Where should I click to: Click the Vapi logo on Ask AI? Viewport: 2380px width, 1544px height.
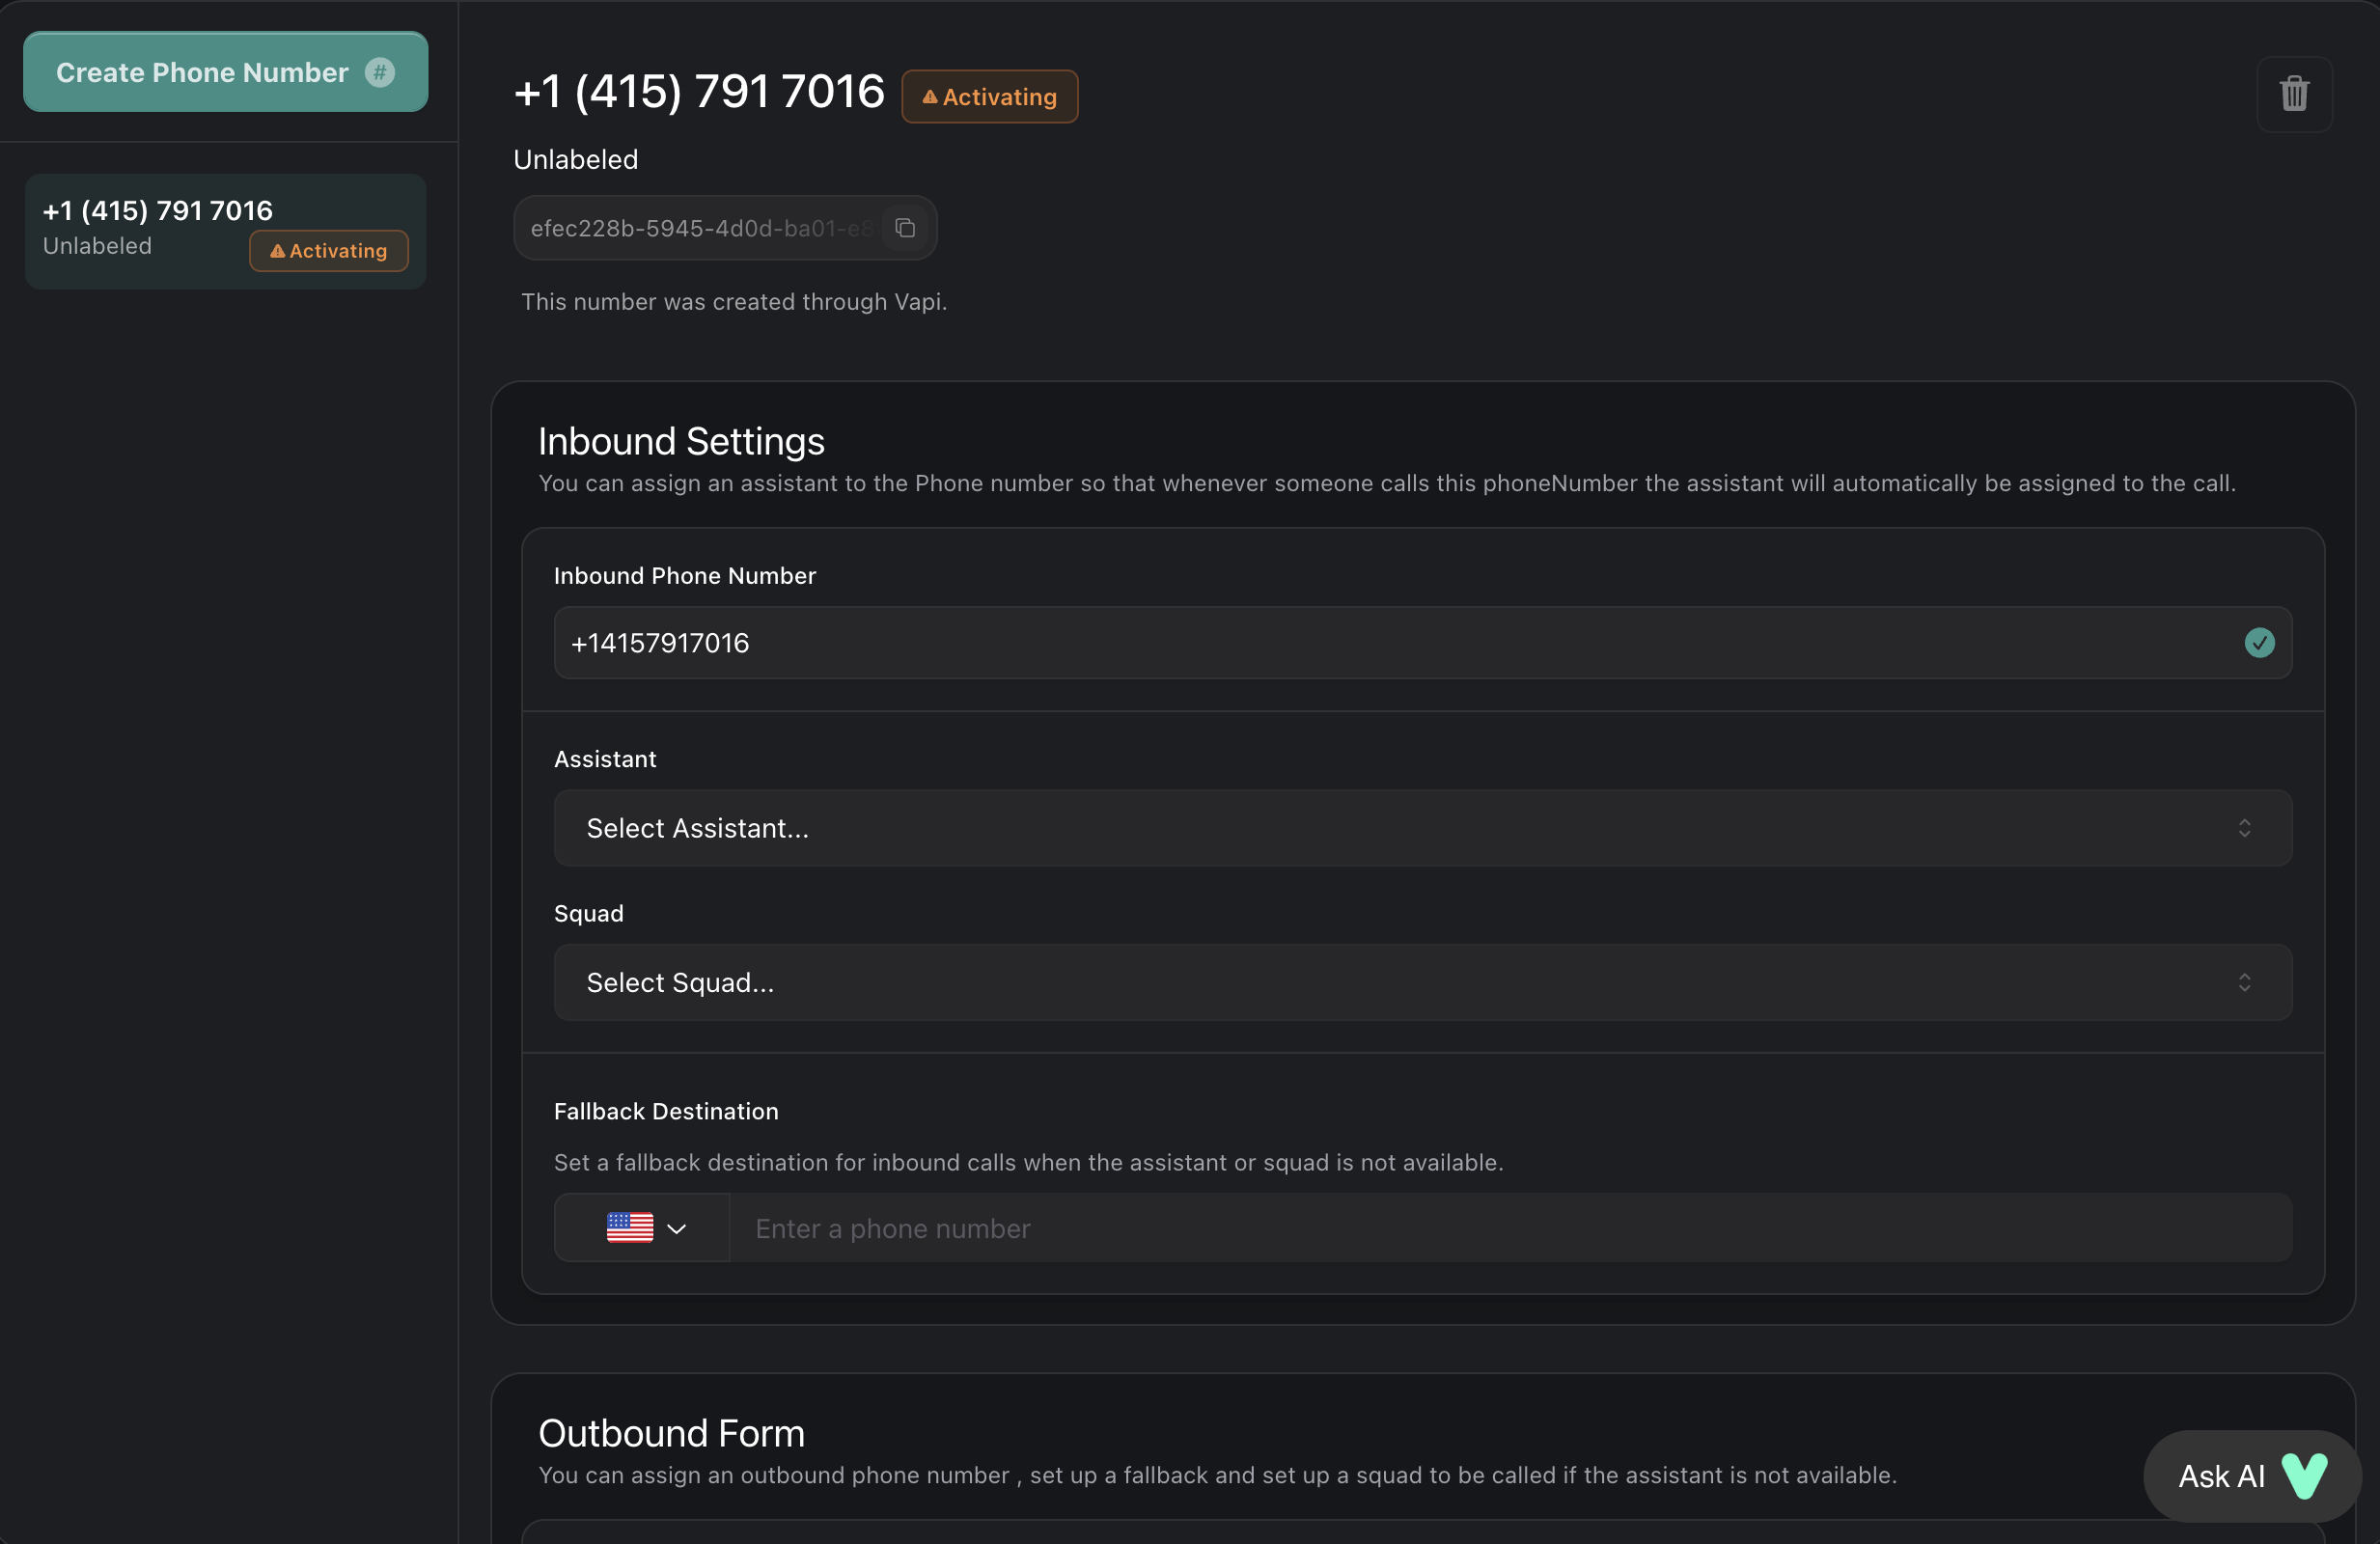pyautogui.click(x=2304, y=1476)
